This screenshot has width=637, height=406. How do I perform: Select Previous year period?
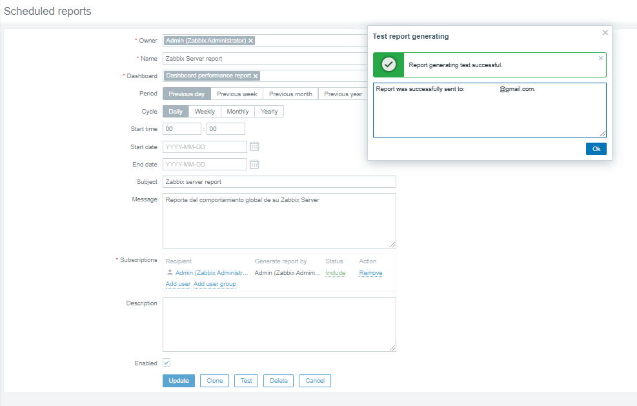point(343,94)
